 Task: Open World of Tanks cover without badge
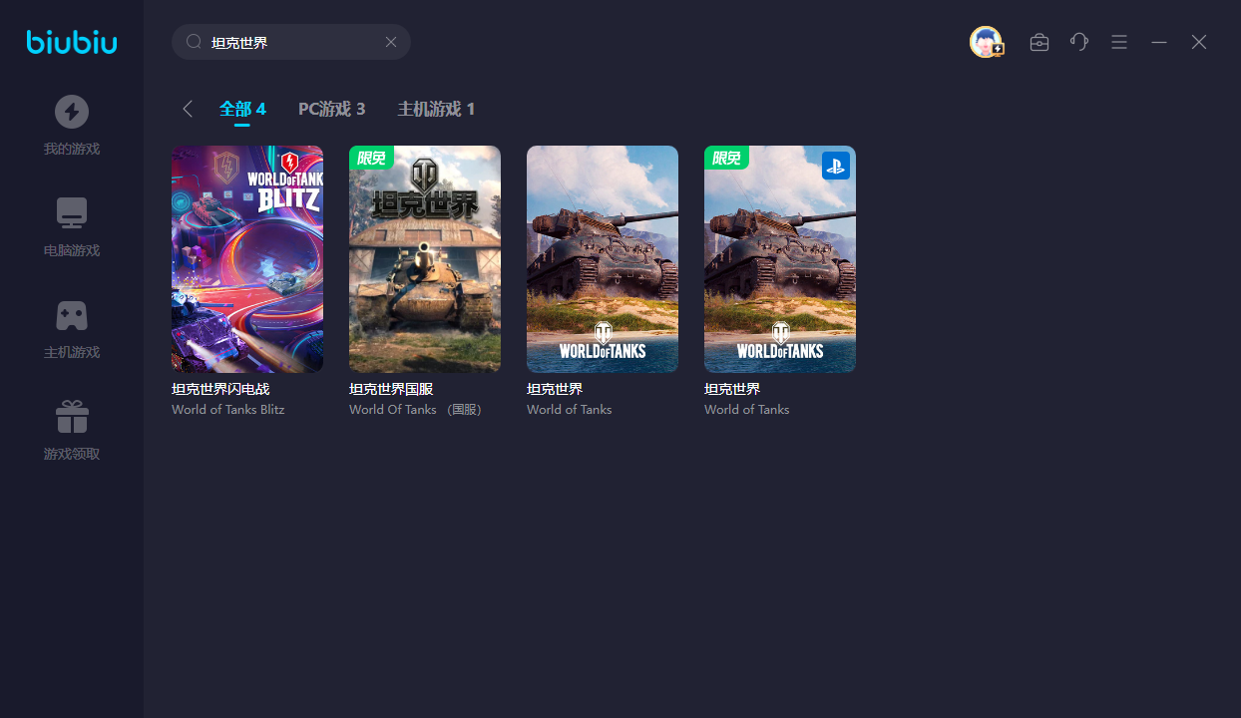[x=603, y=259]
